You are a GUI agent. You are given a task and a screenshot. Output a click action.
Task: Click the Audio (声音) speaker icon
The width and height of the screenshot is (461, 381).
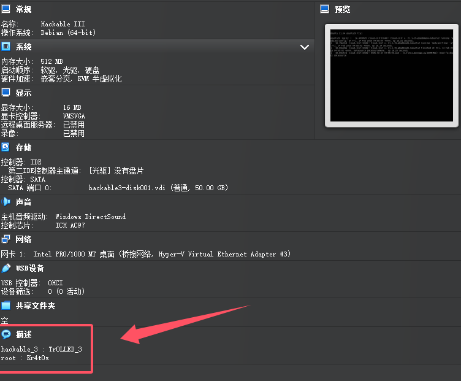coord(6,202)
